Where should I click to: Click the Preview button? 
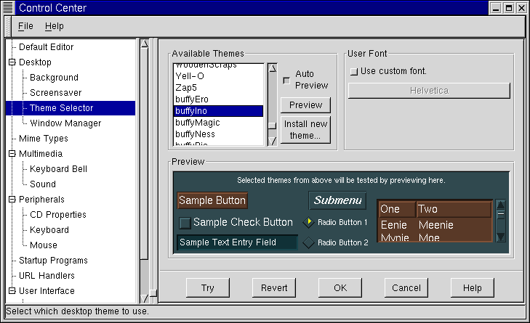click(305, 105)
